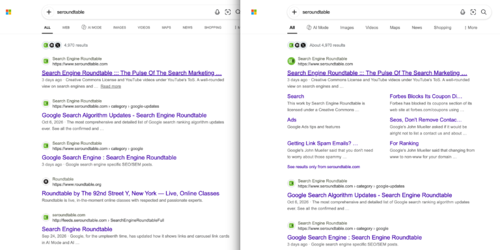Image resolution: width=500 pixels, height=250 pixels.
Task: Click the favicon beside right pane's google-updates result
Action: point(291,183)
